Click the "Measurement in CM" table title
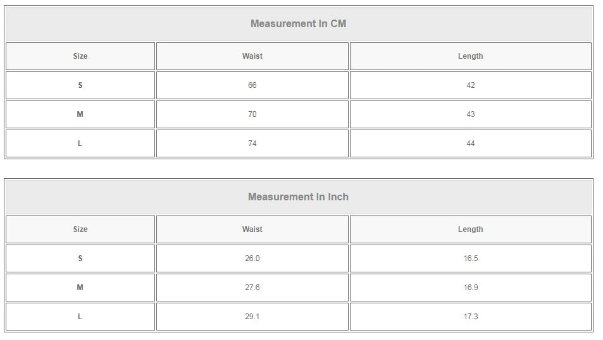Viewport: 603px width, 340px height. tap(298, 24)
